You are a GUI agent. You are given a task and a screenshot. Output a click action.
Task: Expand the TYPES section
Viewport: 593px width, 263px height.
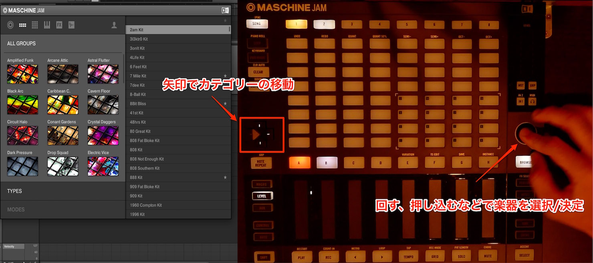pos(14,191)
